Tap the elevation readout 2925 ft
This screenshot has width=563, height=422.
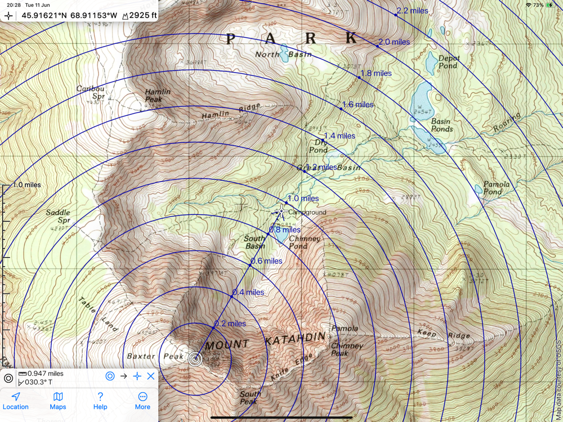[143, 16]
